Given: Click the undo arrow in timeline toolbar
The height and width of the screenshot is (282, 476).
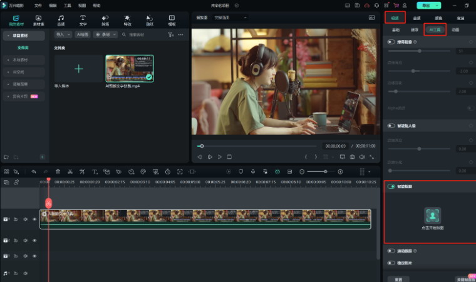Looking at the screenshot, I should pyautogui.click(x=33, y=171).
